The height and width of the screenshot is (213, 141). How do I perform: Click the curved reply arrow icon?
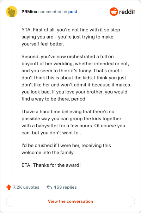[x=49, y=187]
